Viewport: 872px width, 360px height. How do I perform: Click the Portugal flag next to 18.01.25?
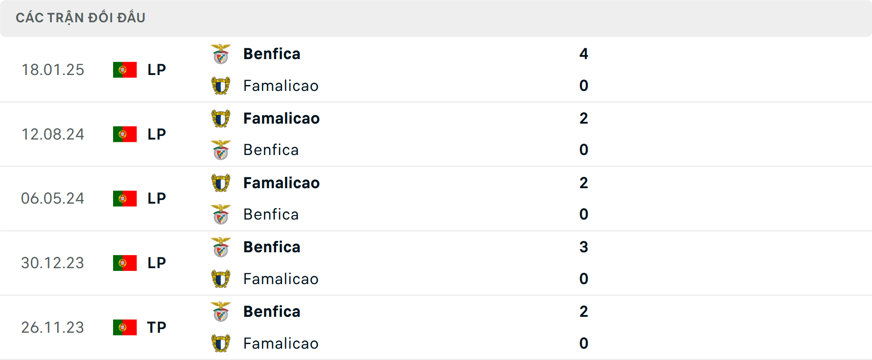pos(125,70)
